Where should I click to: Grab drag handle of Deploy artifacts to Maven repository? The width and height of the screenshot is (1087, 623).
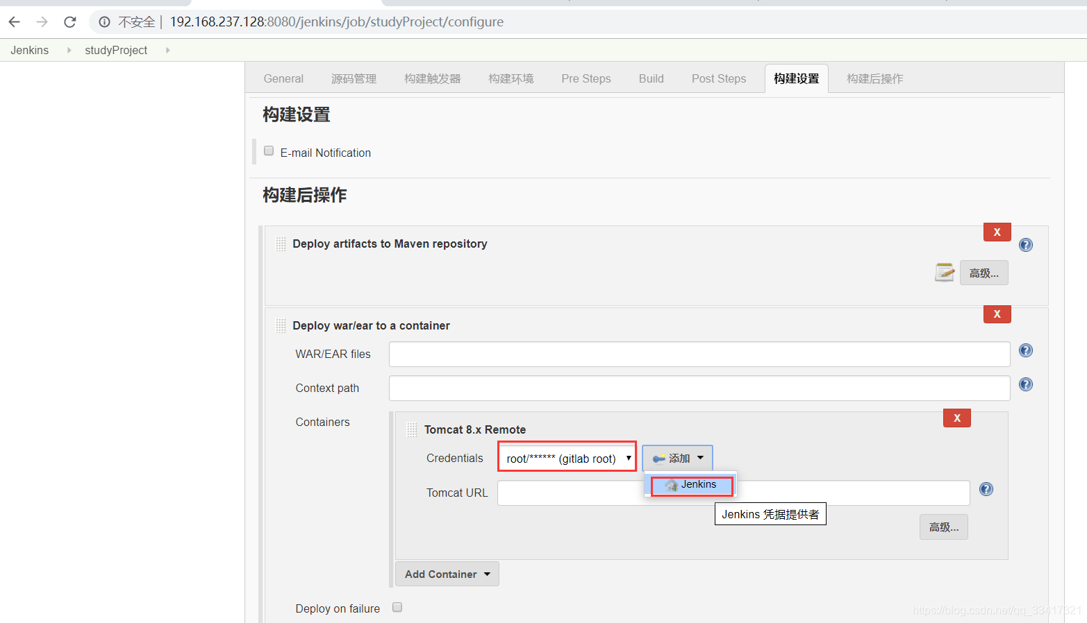pyautogui.click(x=281, y=244)
